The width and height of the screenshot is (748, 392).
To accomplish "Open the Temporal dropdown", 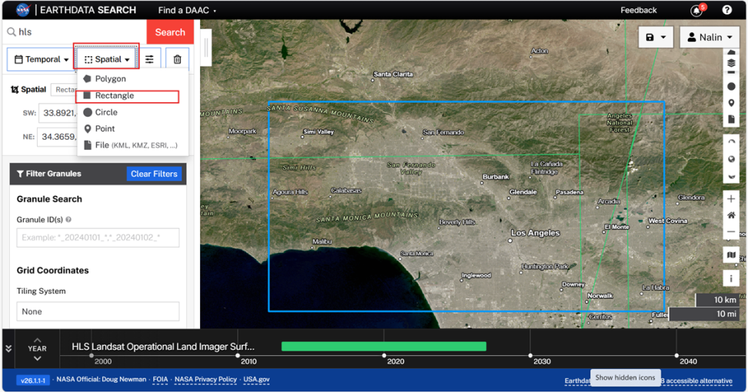I will [x=42, y=59].
